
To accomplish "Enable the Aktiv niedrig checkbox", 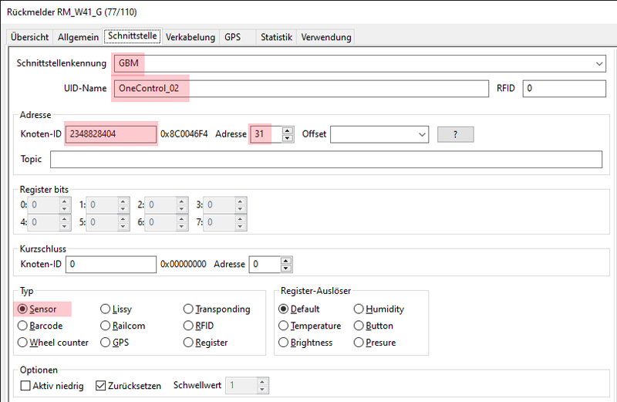I will [25, 385].
